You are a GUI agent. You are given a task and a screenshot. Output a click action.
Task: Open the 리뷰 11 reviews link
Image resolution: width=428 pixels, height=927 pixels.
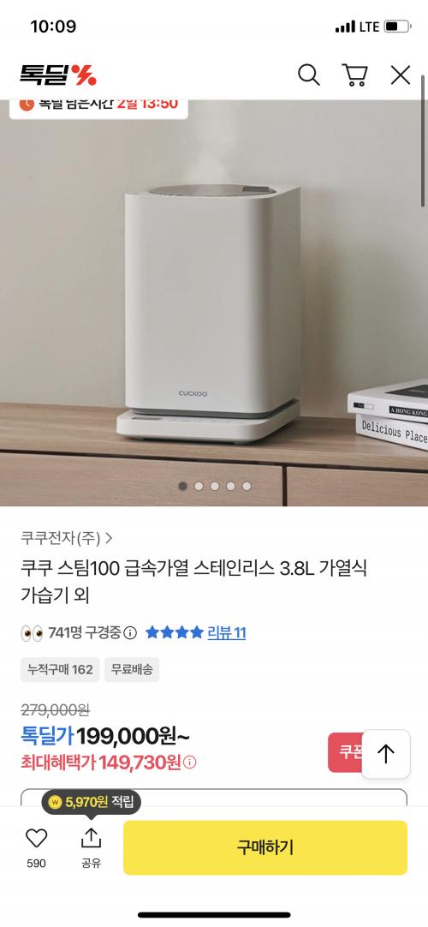[x=226, y=633]
